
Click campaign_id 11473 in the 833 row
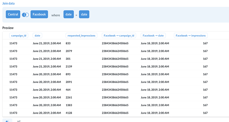[x=13, y=43]
